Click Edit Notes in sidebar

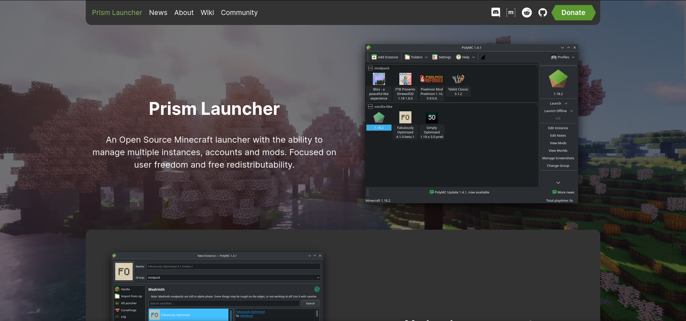(x=558, y=136)
